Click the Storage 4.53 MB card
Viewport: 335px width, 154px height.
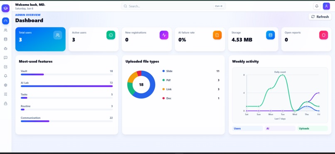(253, 39)
